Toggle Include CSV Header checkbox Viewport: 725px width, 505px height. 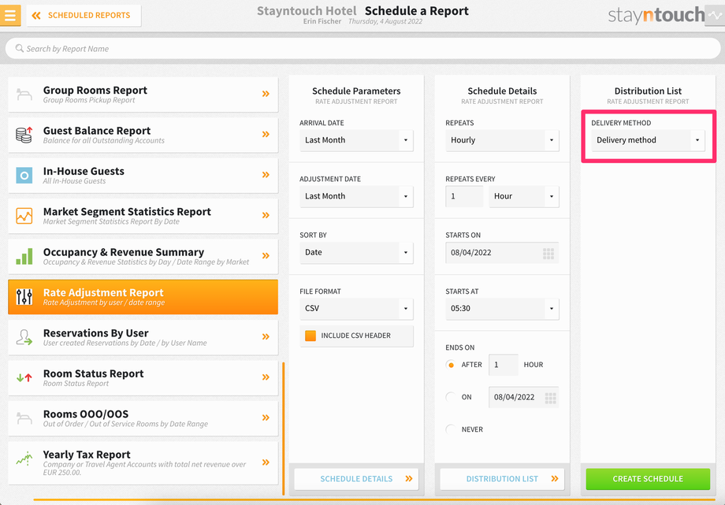coord(310,336)
